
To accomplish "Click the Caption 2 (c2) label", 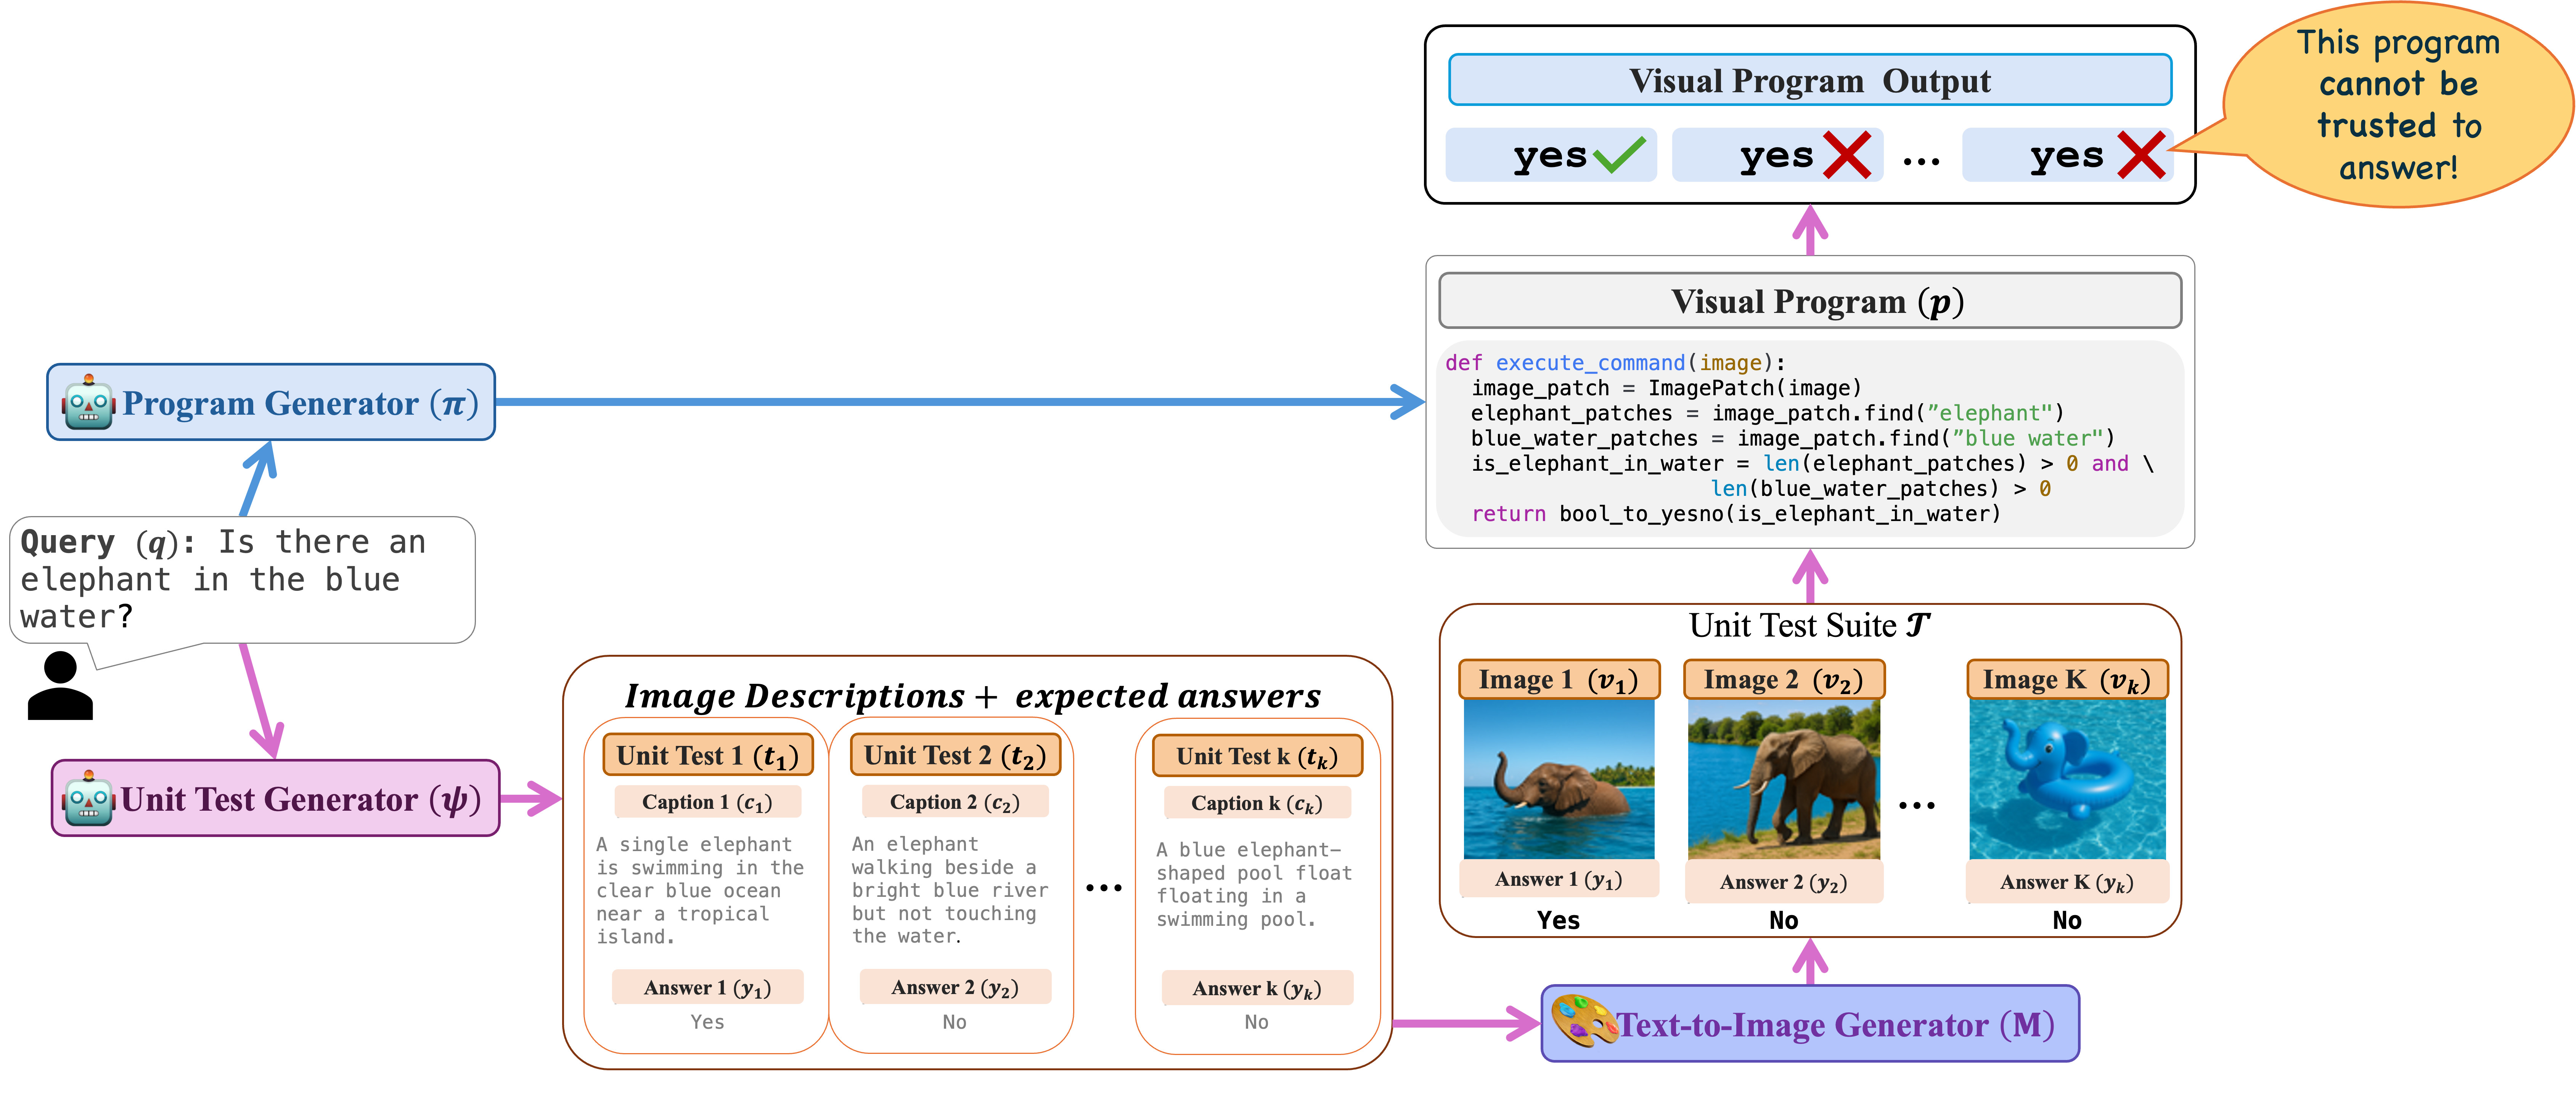I will point(955,802).
